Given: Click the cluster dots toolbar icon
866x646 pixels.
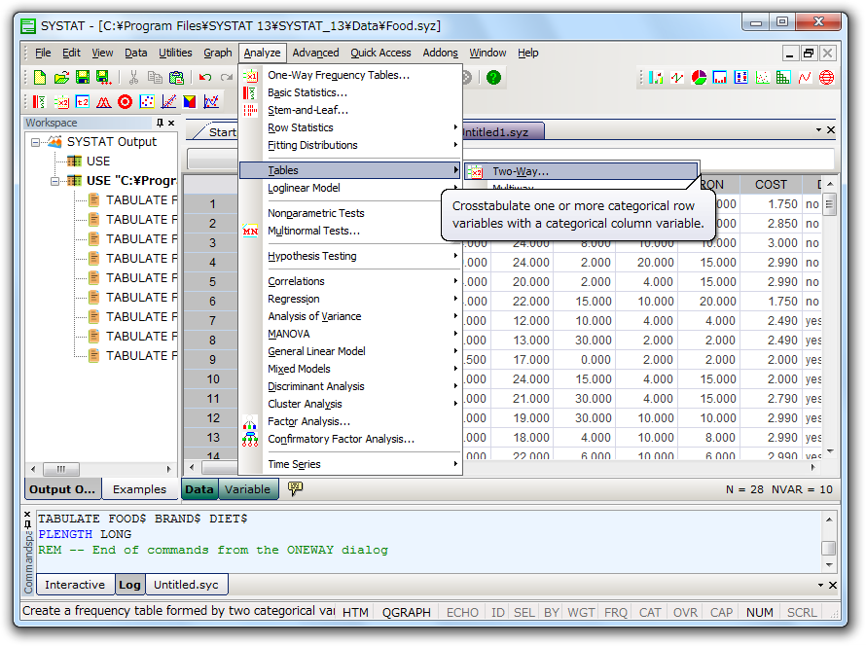Looking at the screenshot, I should pyautogui.click(x=147, y=101).
